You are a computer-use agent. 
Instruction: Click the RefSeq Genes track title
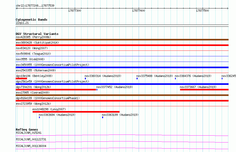[x=27, y=130]
